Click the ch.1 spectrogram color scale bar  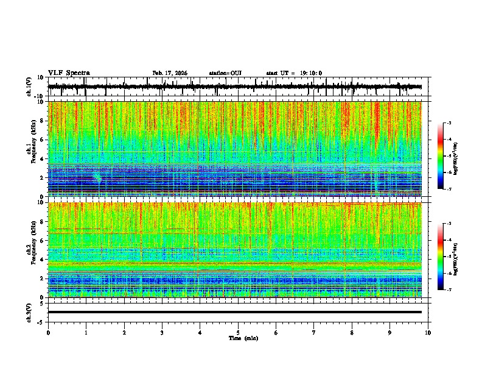click(441, 156)
